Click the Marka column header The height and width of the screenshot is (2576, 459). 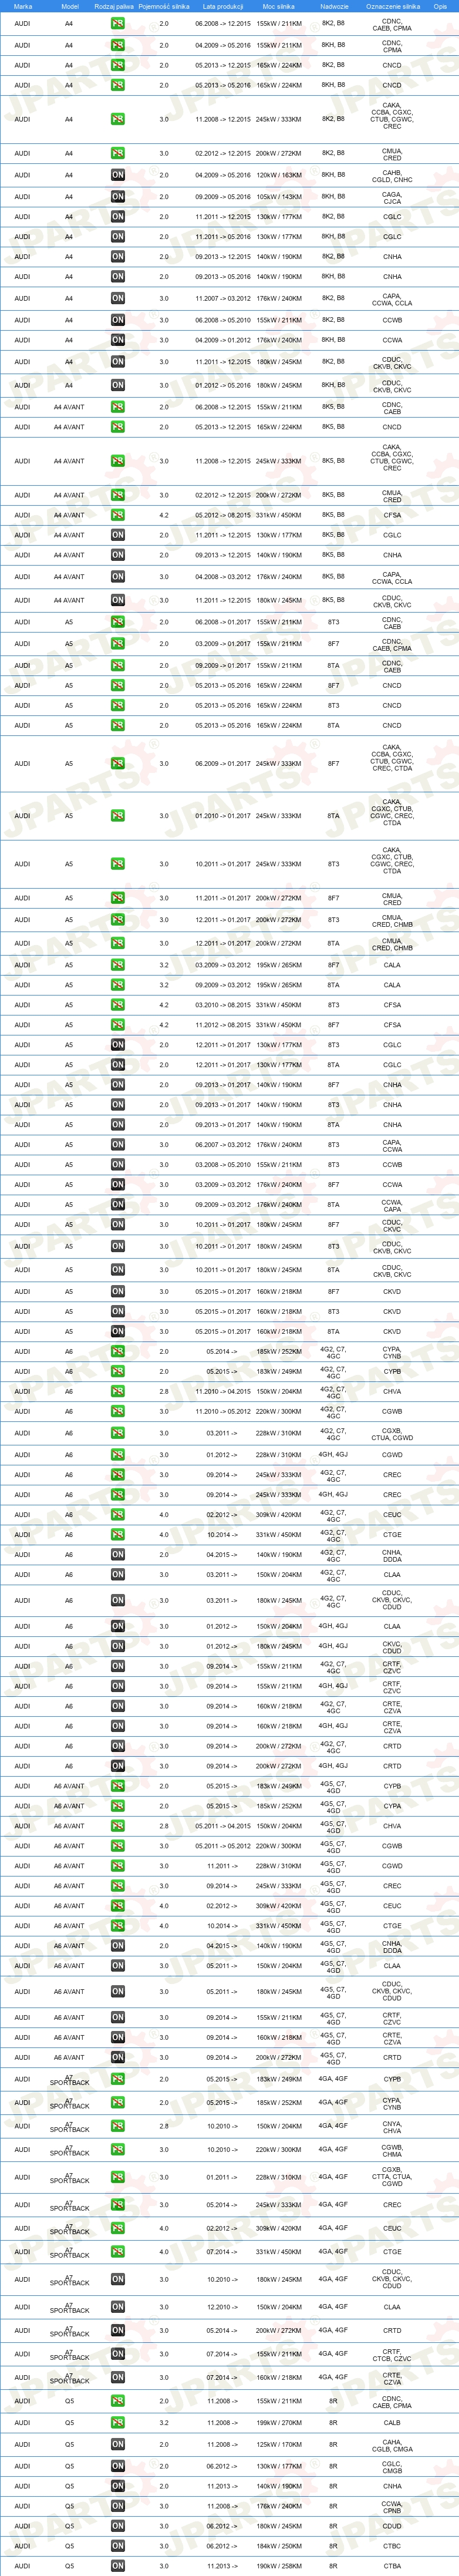pos(23,6)
